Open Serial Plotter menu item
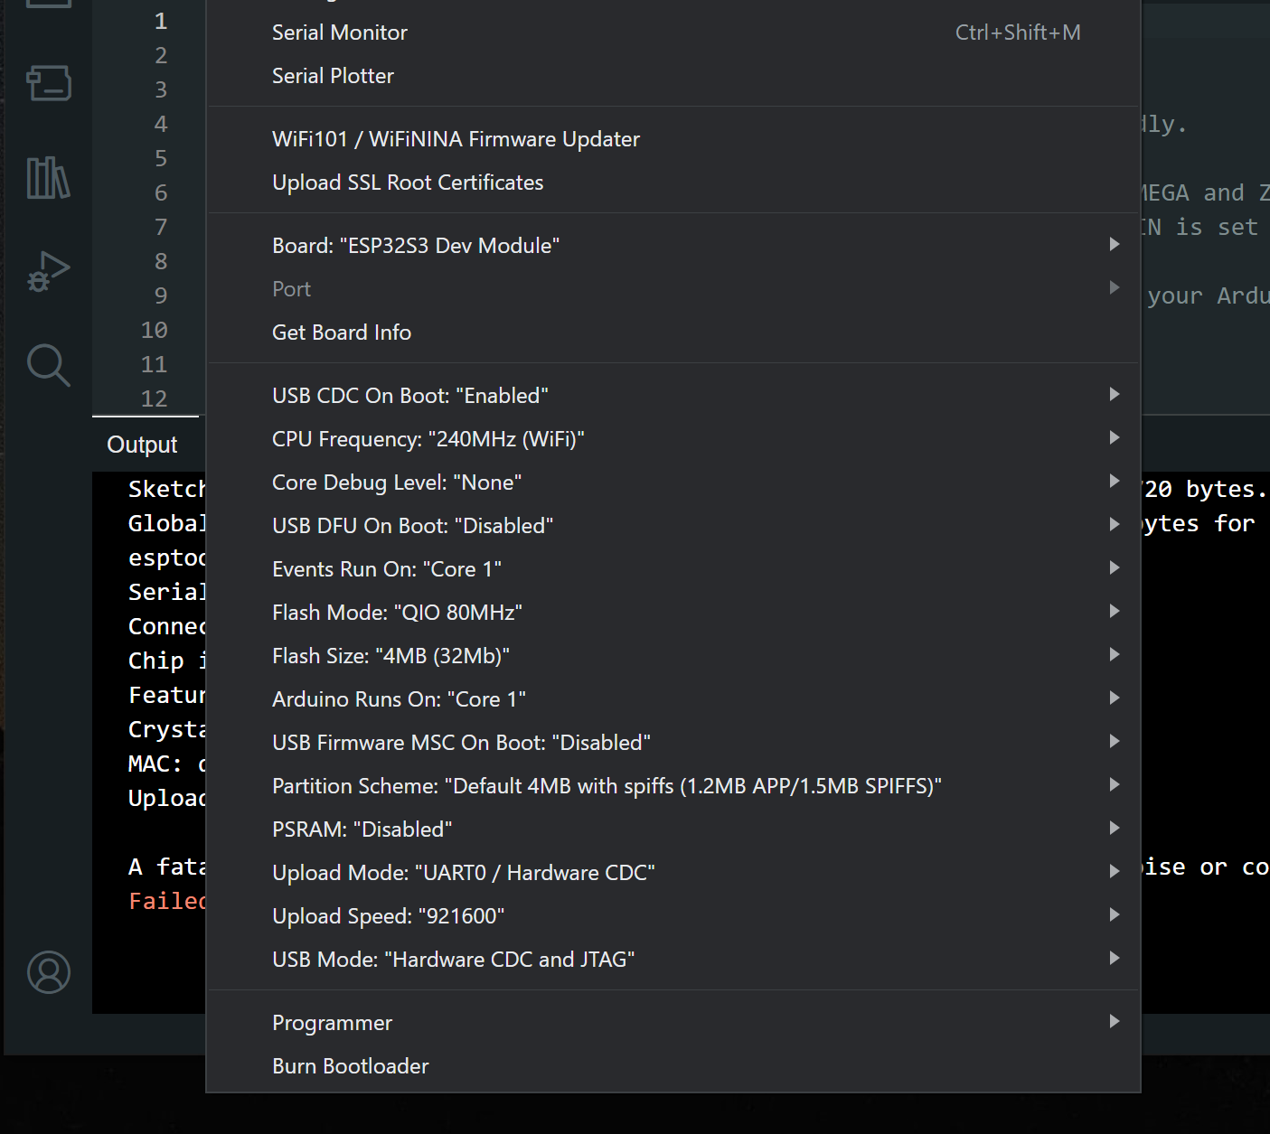 coord(673,76)
